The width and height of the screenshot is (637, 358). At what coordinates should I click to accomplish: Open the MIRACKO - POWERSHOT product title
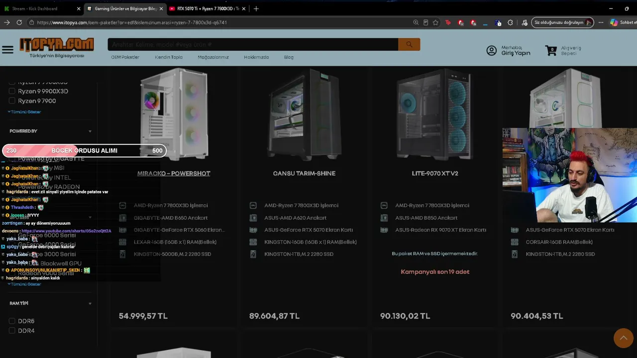174,174
